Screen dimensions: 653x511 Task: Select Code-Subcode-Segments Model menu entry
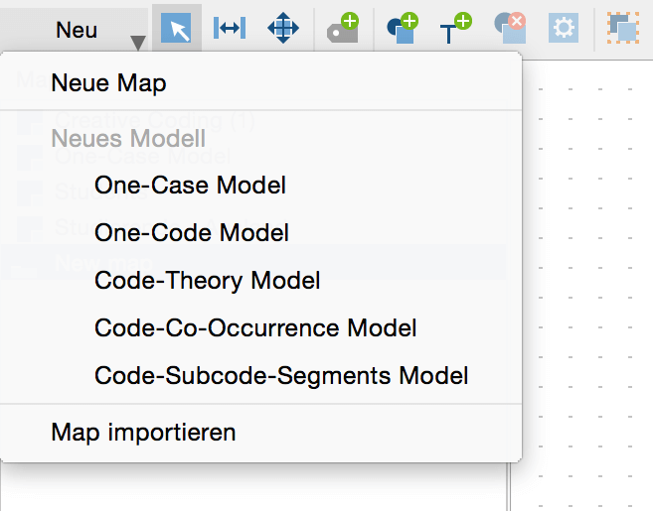click(260, 375)
